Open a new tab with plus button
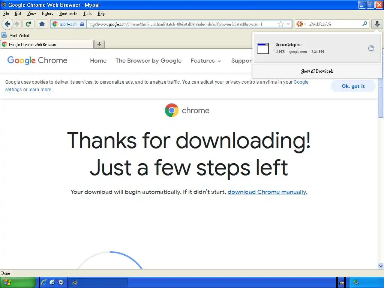This screenshot has width=384, height=288. point(99,44)
